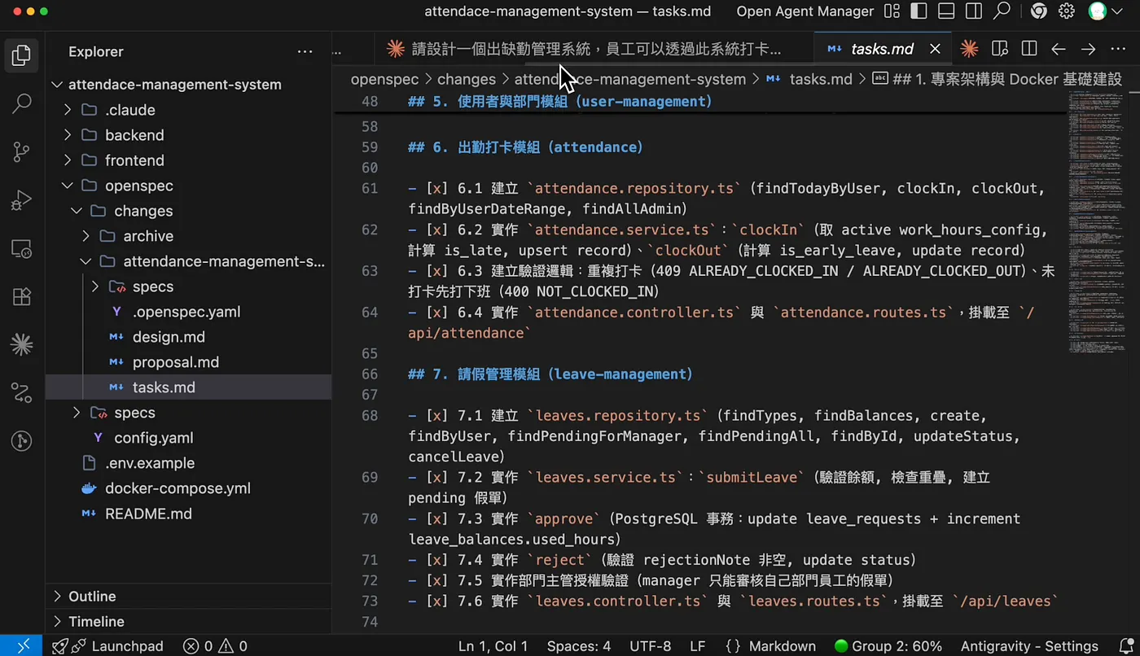This screenshot has width=1140, height=656.
Task: Click the remote window icon in status bar
Action: point(22,646)
